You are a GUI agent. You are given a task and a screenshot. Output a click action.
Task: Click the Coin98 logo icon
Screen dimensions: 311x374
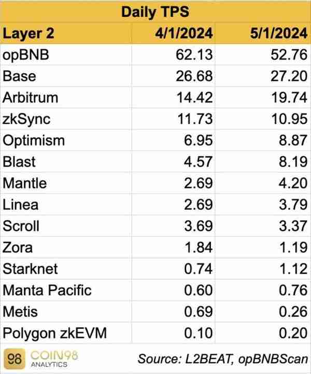coord(15,359)
